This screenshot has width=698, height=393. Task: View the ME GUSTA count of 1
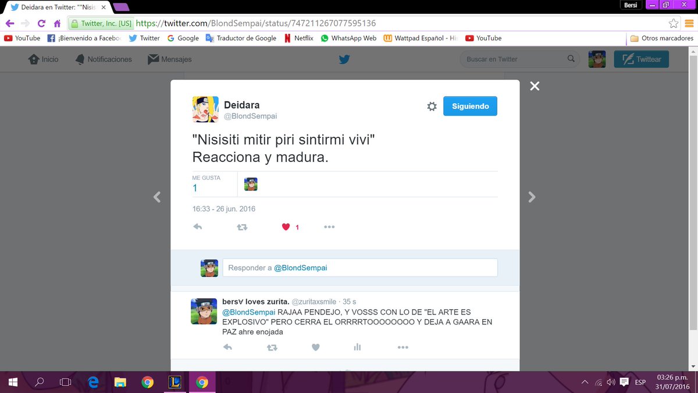tap(206, 184)
